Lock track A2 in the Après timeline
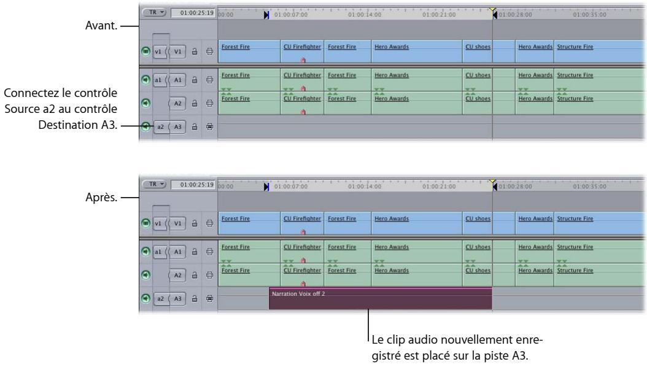Viewport: 647px width, 367px height. [x=195, y=275]
